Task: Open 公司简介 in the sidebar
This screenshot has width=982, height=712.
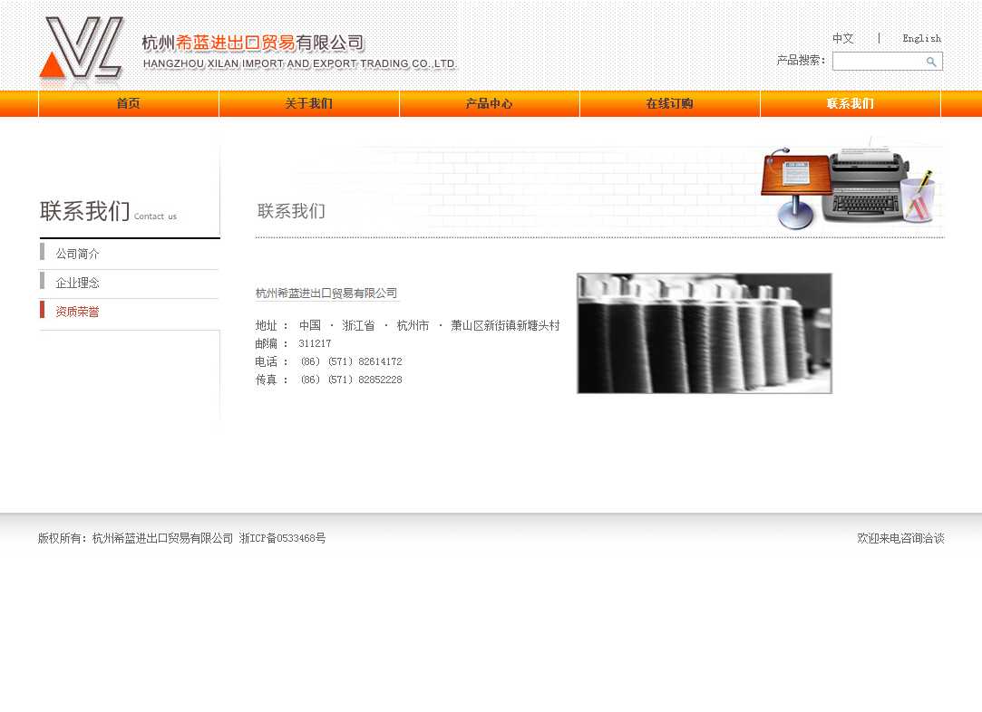Action: click(78, 255)
